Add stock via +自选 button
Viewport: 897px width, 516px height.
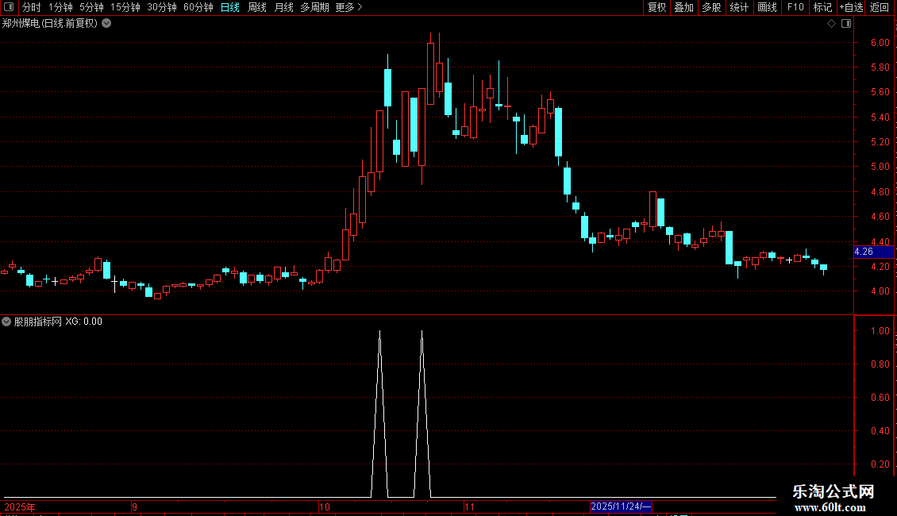click(851, 7)
